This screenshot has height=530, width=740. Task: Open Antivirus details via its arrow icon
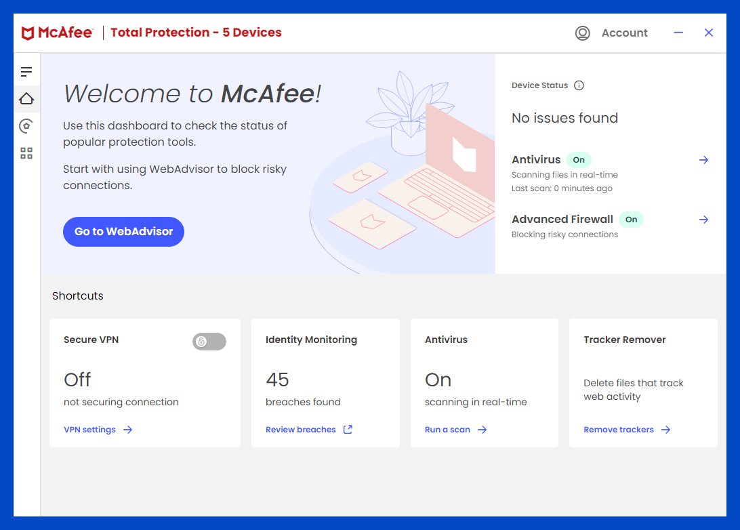(703, 160)
